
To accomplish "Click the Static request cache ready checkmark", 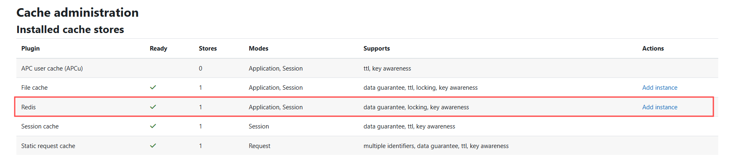I will coord(153,146).
